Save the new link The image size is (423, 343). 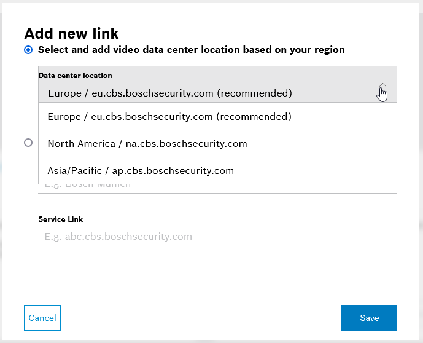tap(369, 318)
